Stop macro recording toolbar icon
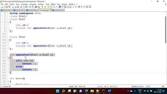The width and height of the screenshot is (167, 94). pos(82,7)
